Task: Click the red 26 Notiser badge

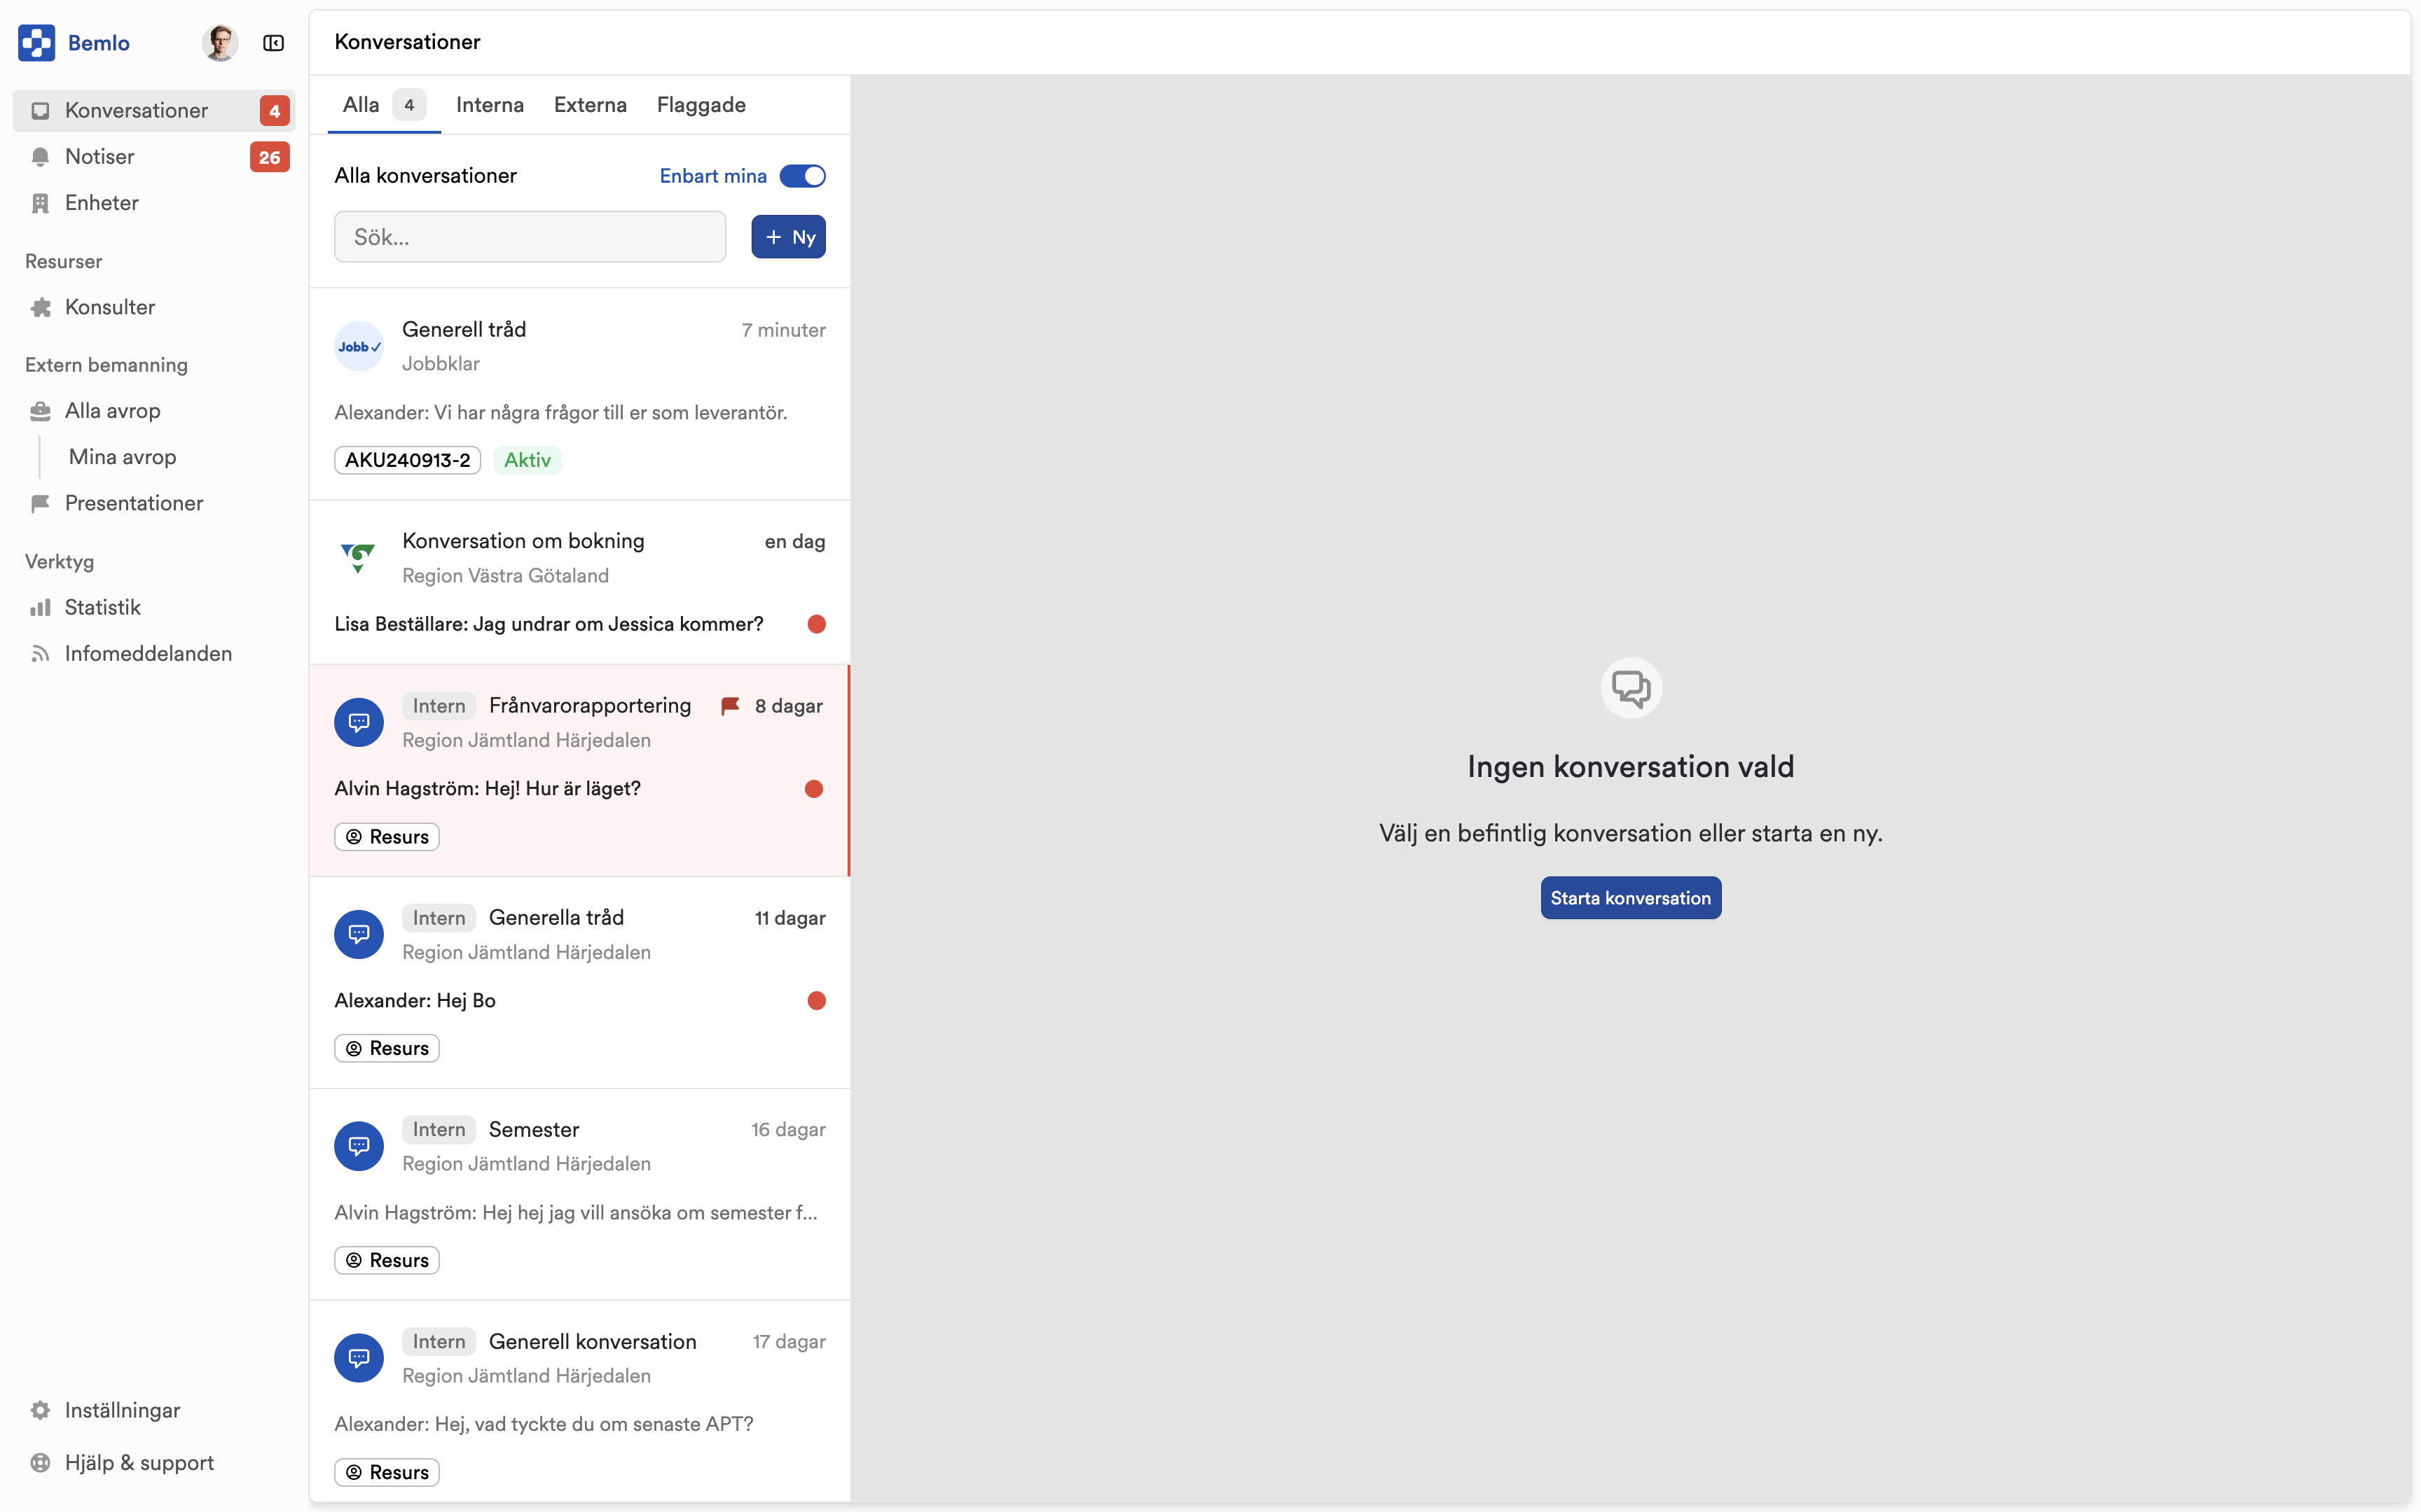Action: coord(269,157)
